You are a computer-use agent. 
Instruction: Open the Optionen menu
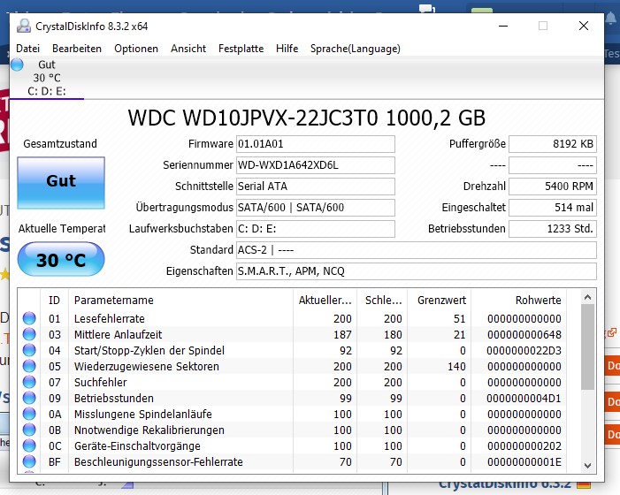tap(136, 49)
